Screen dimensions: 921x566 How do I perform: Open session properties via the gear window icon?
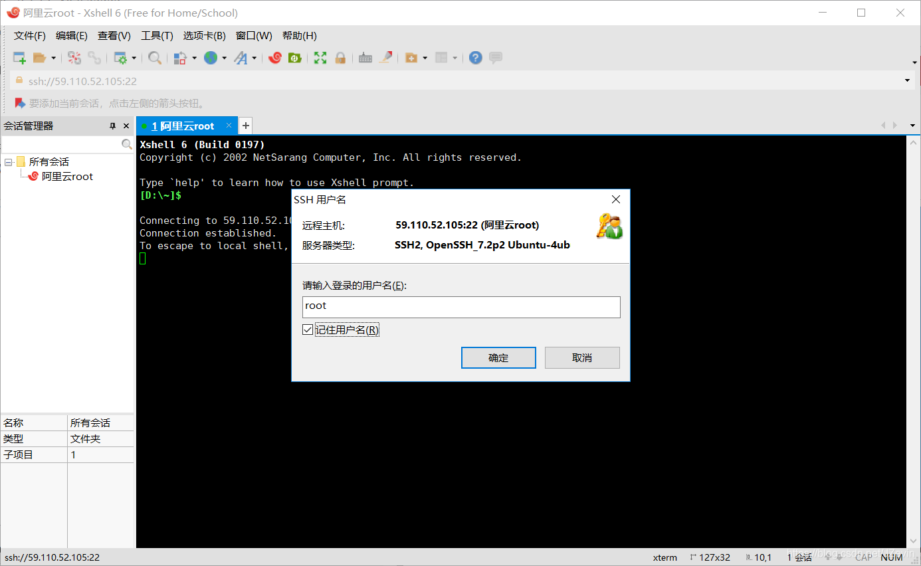pyautogui.click(x=120, y=58)
